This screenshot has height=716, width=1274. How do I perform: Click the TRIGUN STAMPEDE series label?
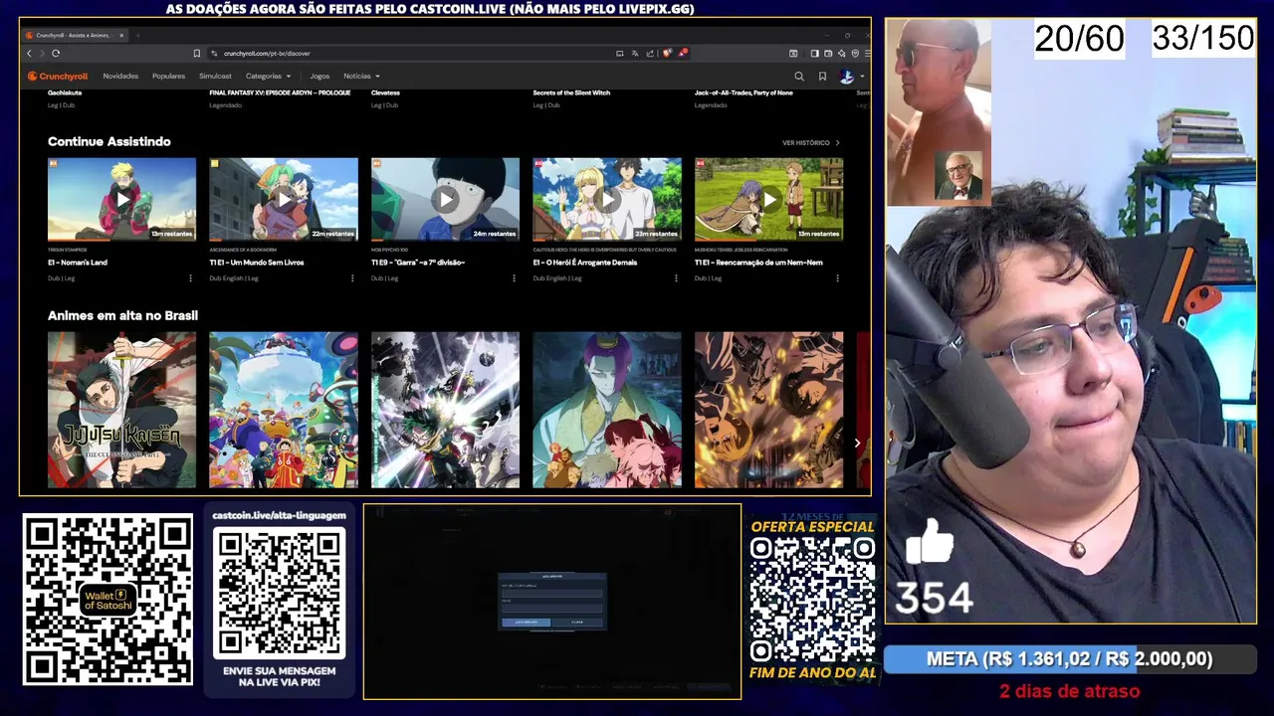click(x=68, y=250)
